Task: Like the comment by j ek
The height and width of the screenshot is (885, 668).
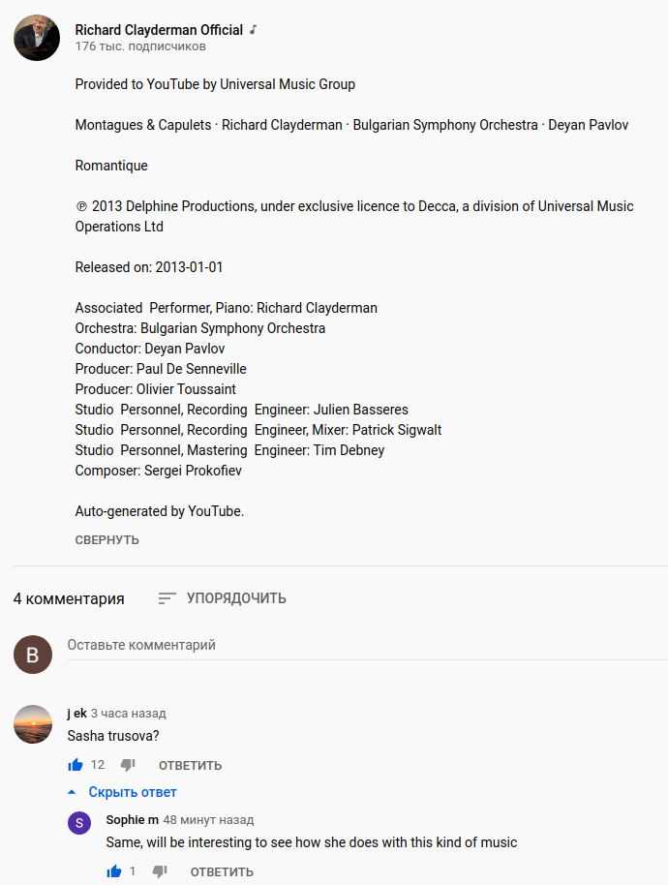Action: (76, 765)
